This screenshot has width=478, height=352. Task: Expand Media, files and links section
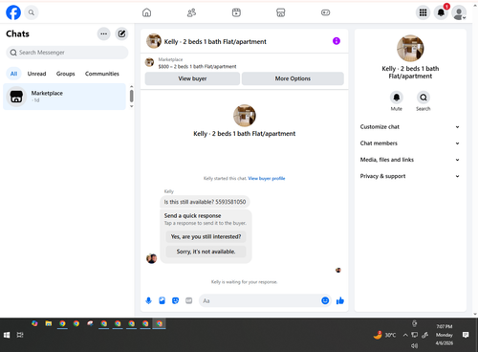click(x=410, y=160)
